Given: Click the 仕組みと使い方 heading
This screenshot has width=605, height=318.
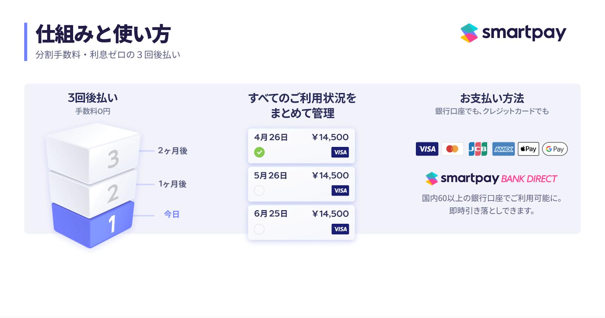Looking at the screenshot, I should click(103, 34).
